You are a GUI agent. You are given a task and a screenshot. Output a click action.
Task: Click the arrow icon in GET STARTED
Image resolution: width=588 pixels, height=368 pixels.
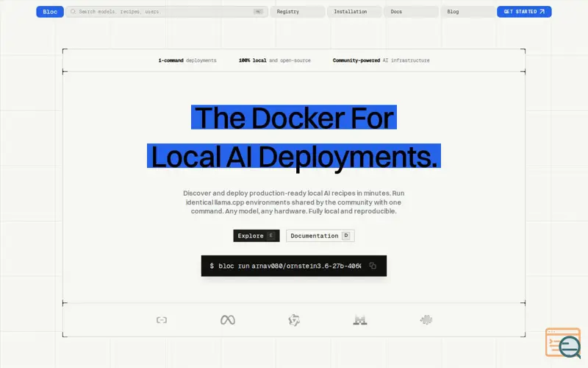coord(542,12)
